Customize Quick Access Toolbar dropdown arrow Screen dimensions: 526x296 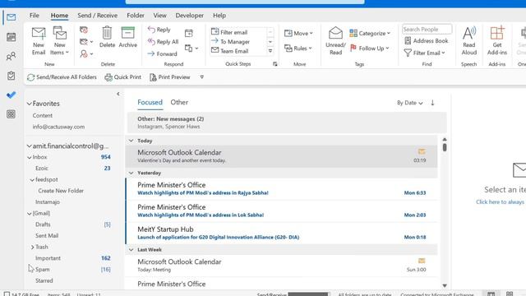pos(201,77)
